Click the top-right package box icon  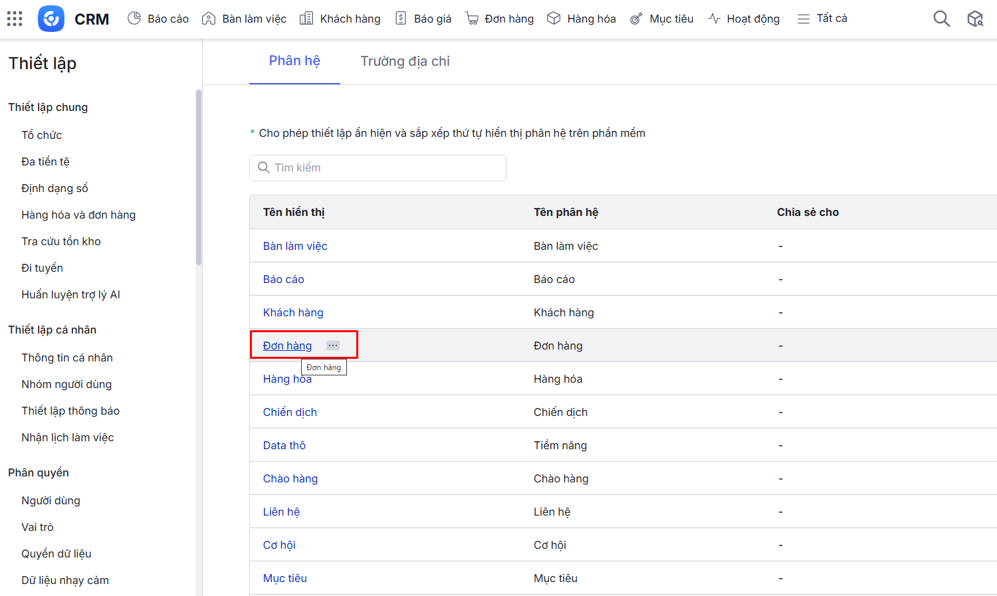pyautogui.click(x=975, y=19)
